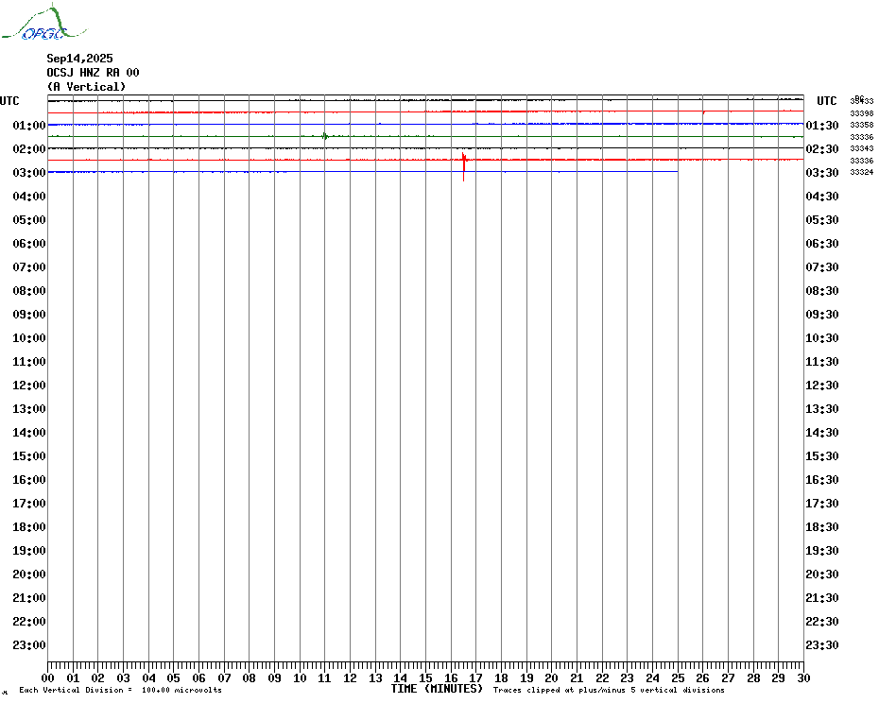The height and width of the screenshot is (703, 879).
Task: Click the minute label 13 on the time axis
Action: click(x=375, y=677)
